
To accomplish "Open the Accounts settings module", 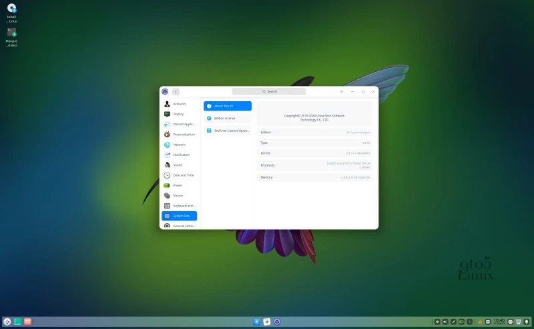I will (x=179, y=104).
